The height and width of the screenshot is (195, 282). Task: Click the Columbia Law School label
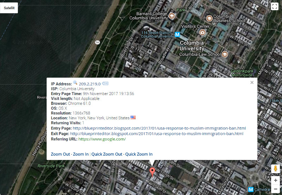[200, 54]
